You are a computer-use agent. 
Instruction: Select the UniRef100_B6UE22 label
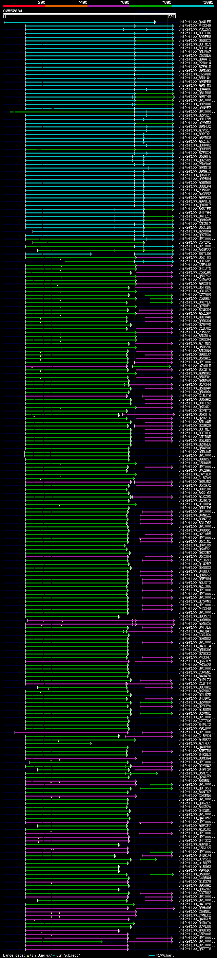pyautogui.click(x=195, y=250)
